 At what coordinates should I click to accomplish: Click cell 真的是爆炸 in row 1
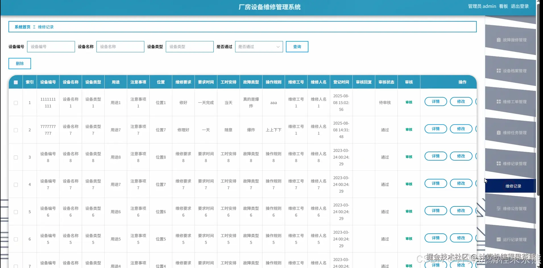pyautogui.click(x=251, y=103)
